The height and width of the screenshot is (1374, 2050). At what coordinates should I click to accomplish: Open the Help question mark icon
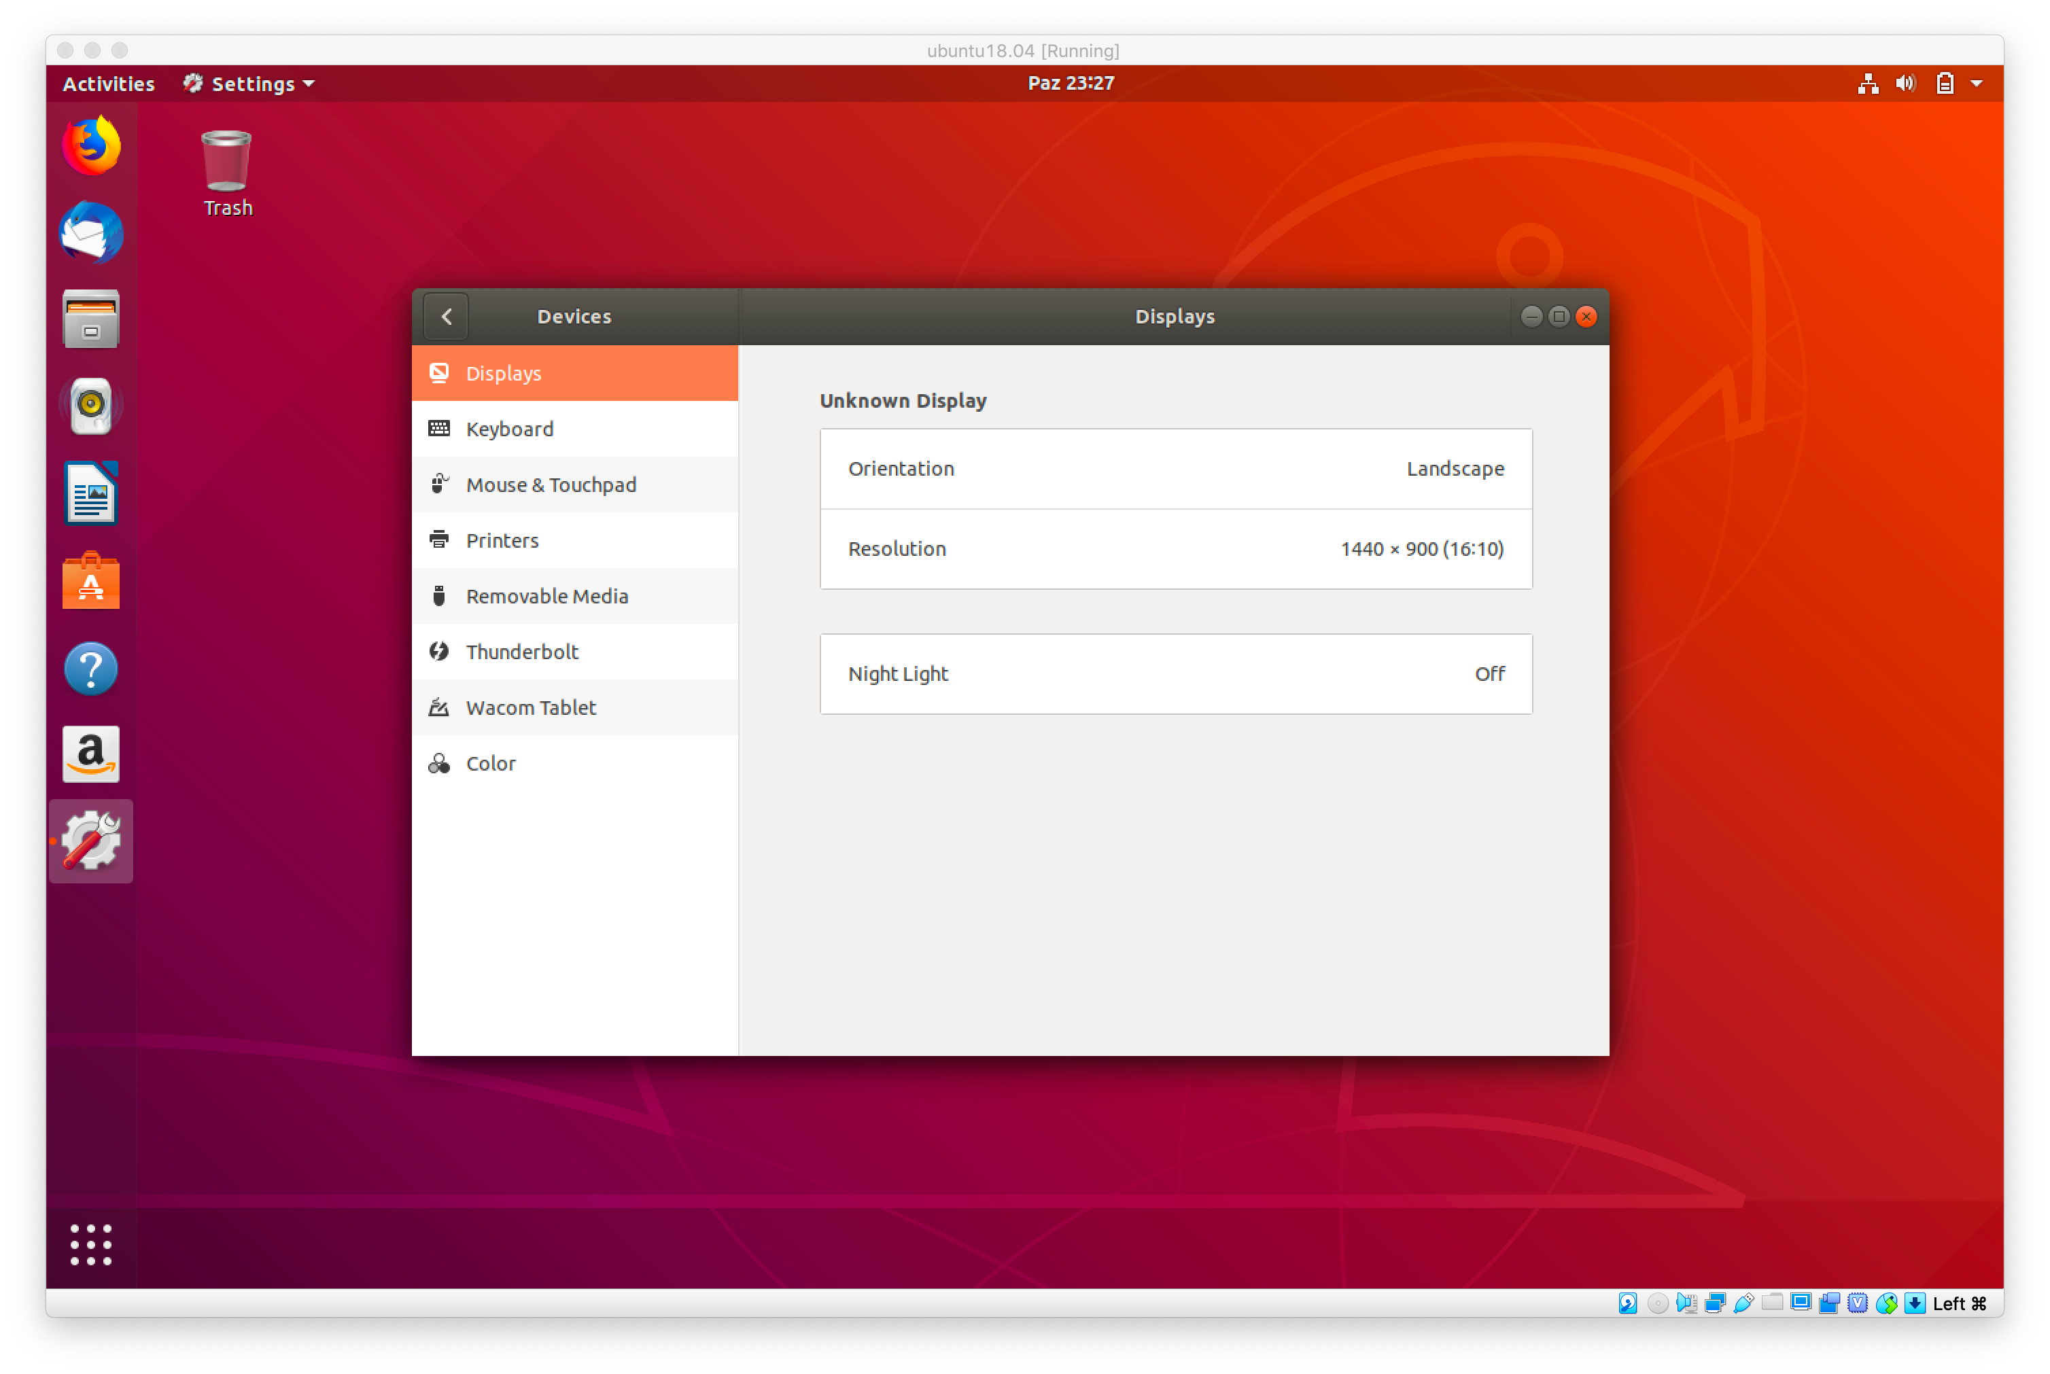pyautogui.click(x=91, y=668)
